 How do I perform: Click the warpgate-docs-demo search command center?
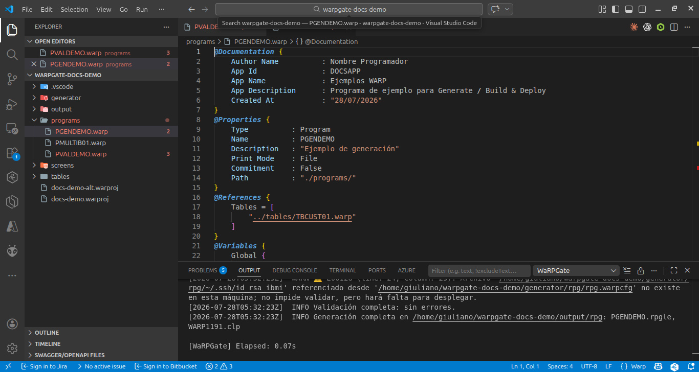(x=349, y=9)
